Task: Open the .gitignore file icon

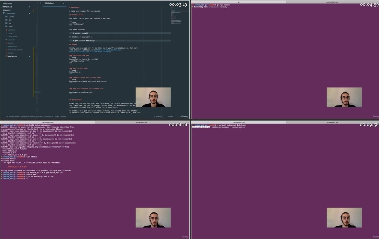Action: click(x=6, y=30)
